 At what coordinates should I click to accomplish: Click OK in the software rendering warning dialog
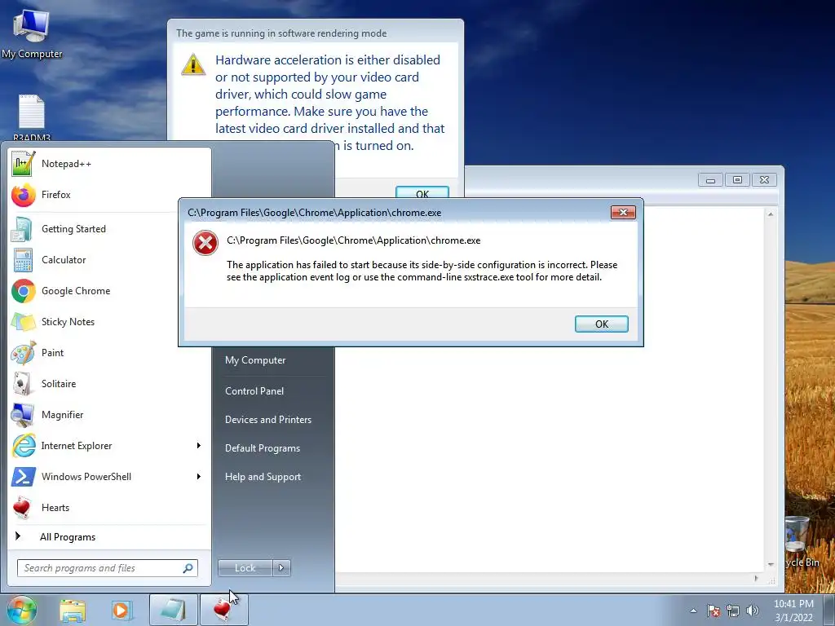click(x=422, y=192)
